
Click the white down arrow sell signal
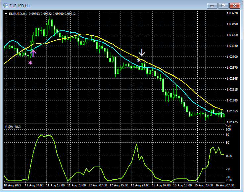pos(142,52)
